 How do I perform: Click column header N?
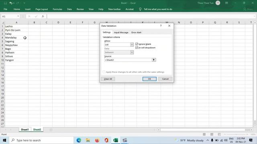(179, 22)
